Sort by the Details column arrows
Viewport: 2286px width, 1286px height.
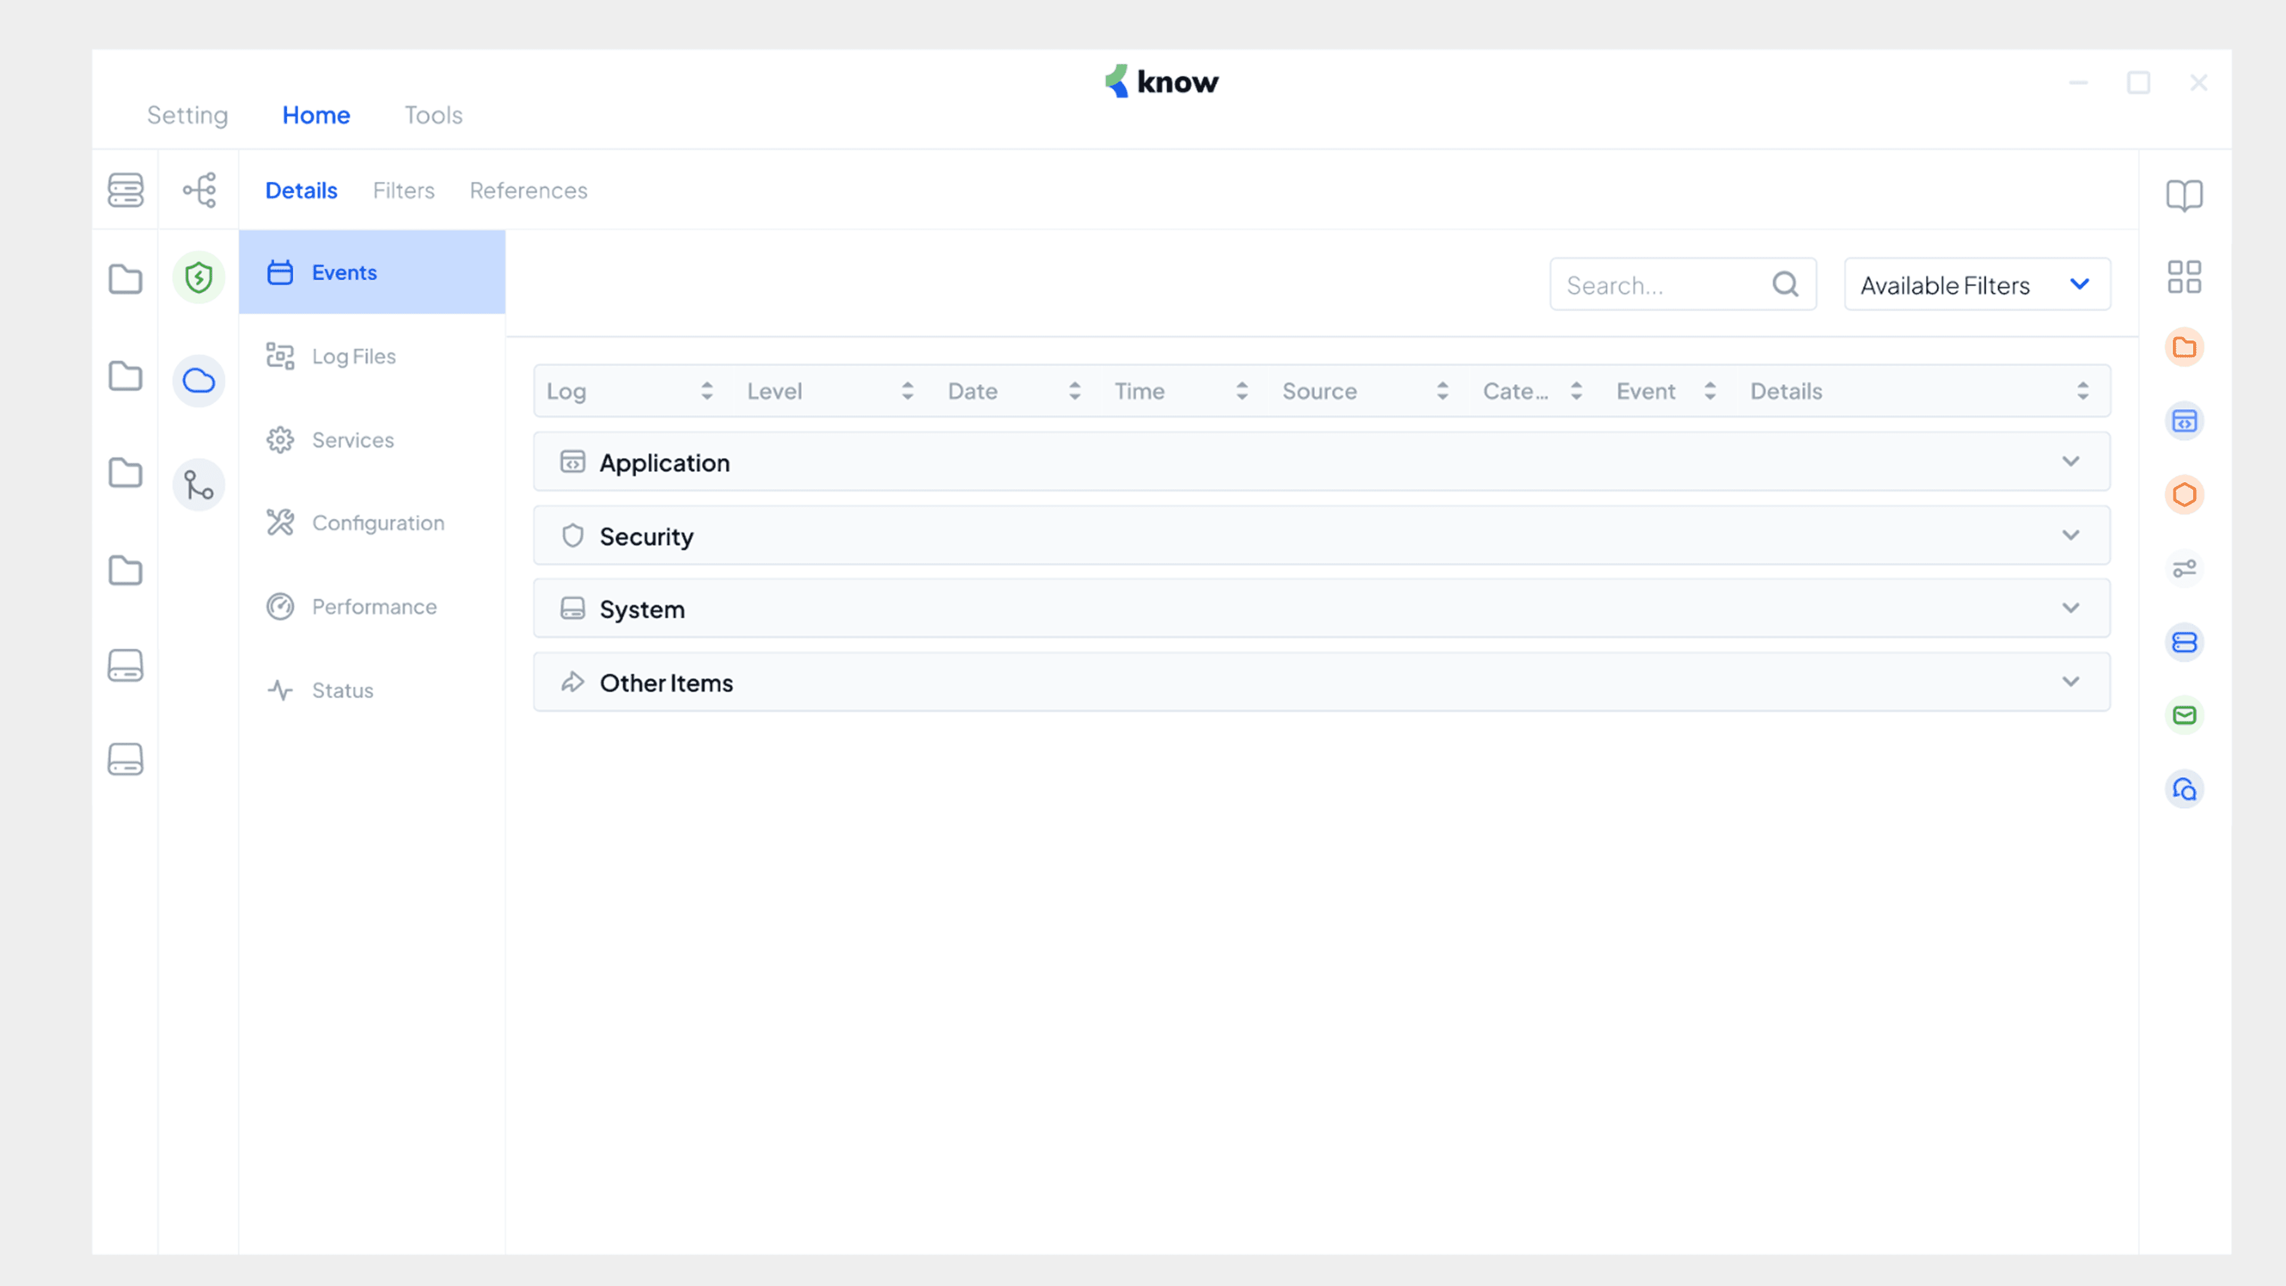pyautogui.click(x=2083, y=391)
